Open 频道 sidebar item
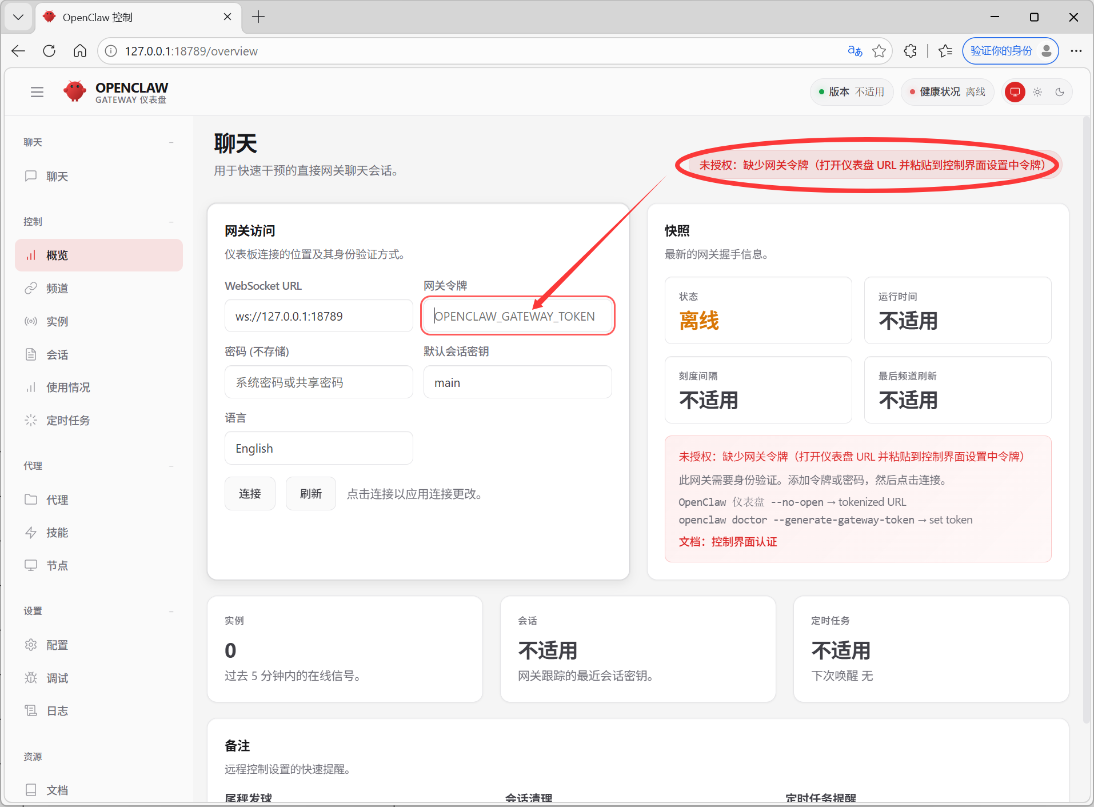Screen dimensions: 1094x807 pos(99,288)
